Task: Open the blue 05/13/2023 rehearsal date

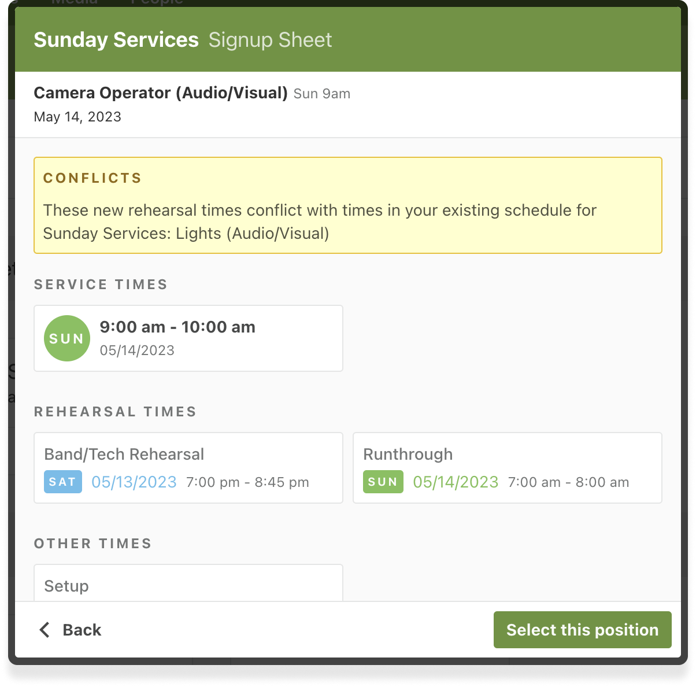Action: pos(134,482)
